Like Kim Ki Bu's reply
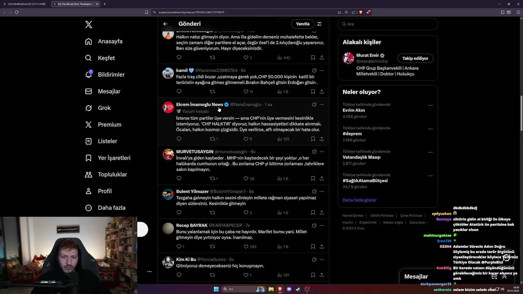 pos(246,275)
